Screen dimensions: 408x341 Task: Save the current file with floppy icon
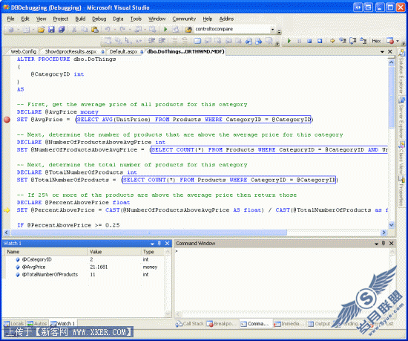pos(51,30)
